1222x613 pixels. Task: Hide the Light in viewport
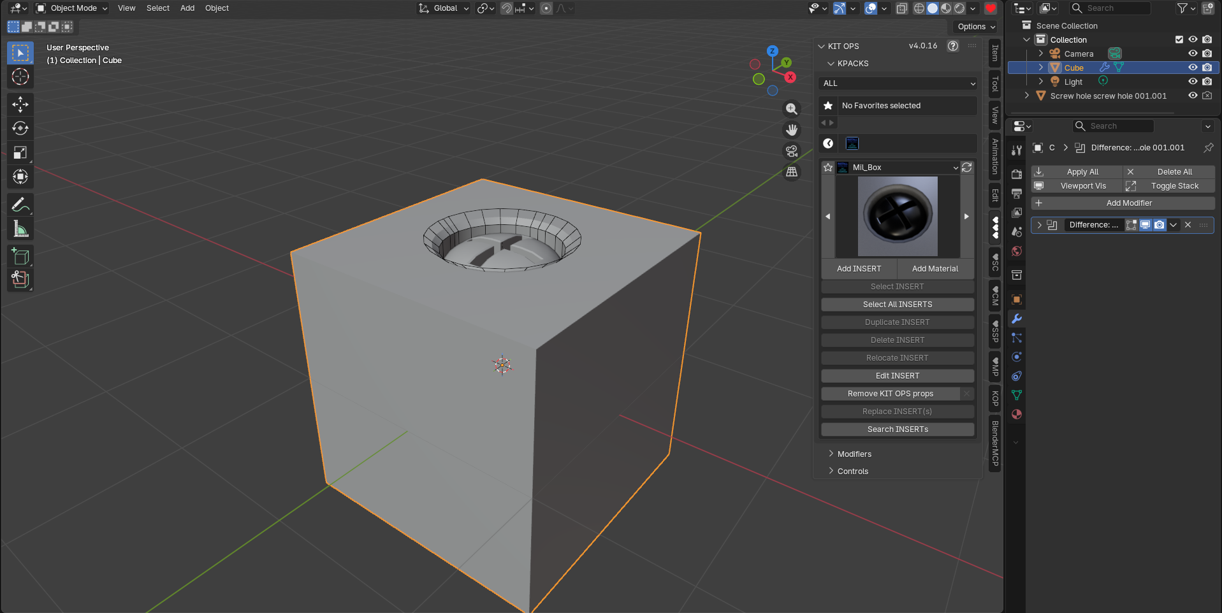(1193, 82)
